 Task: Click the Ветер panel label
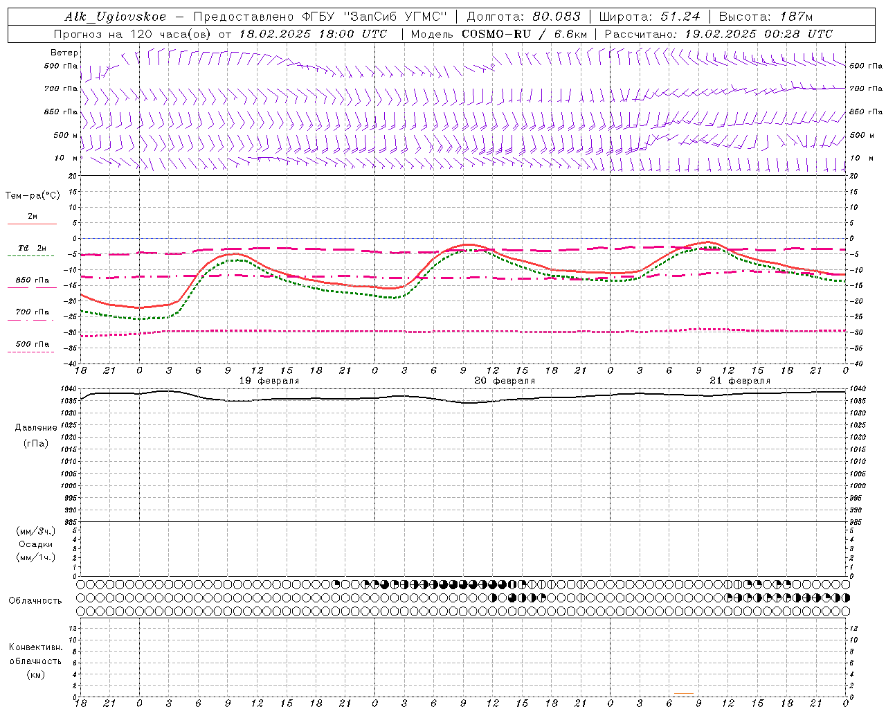coord(64,53)
